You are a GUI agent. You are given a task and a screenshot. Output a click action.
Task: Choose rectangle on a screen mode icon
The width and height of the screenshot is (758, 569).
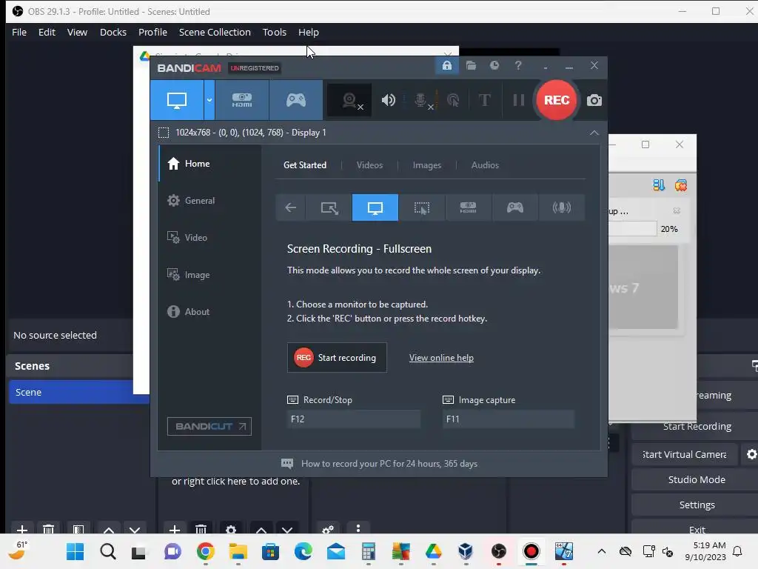pos(329,207)
